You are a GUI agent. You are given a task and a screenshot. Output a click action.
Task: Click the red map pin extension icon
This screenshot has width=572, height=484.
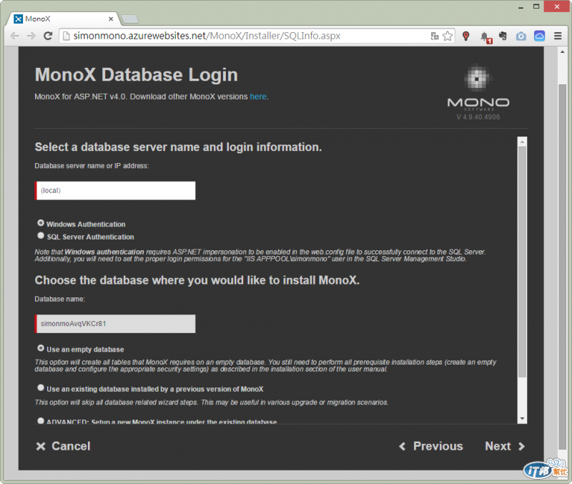pos(466,36)
